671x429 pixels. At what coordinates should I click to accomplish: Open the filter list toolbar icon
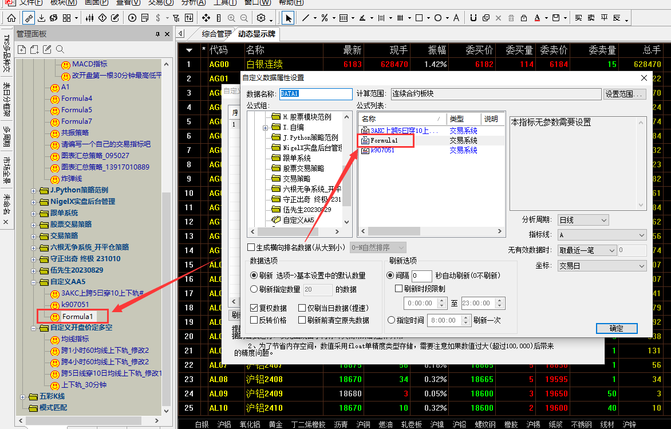point(176,18)
